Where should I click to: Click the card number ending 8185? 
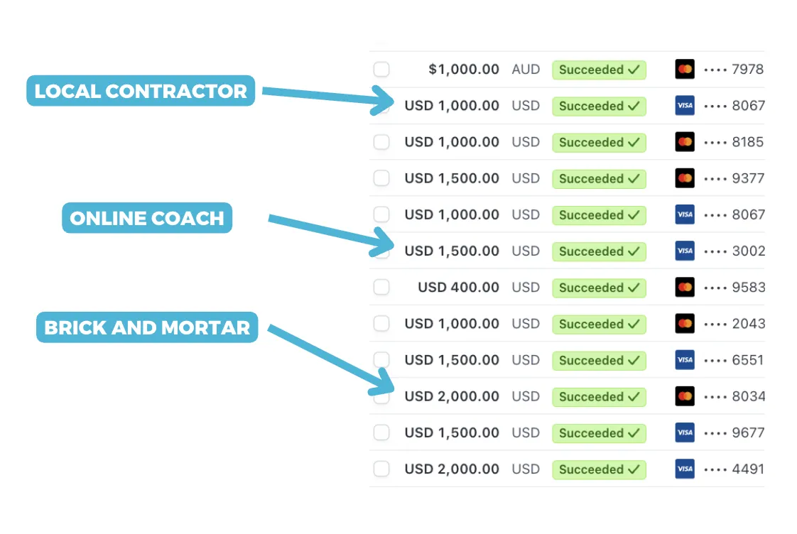click(734, 142)
